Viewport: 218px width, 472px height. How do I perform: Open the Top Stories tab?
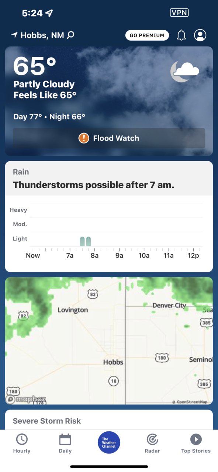tap(196, 443)
